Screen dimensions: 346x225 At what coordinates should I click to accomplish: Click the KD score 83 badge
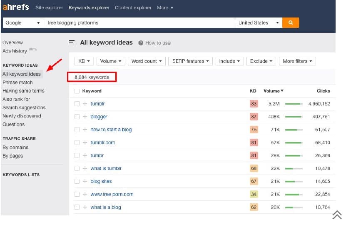tap(254, 104)
